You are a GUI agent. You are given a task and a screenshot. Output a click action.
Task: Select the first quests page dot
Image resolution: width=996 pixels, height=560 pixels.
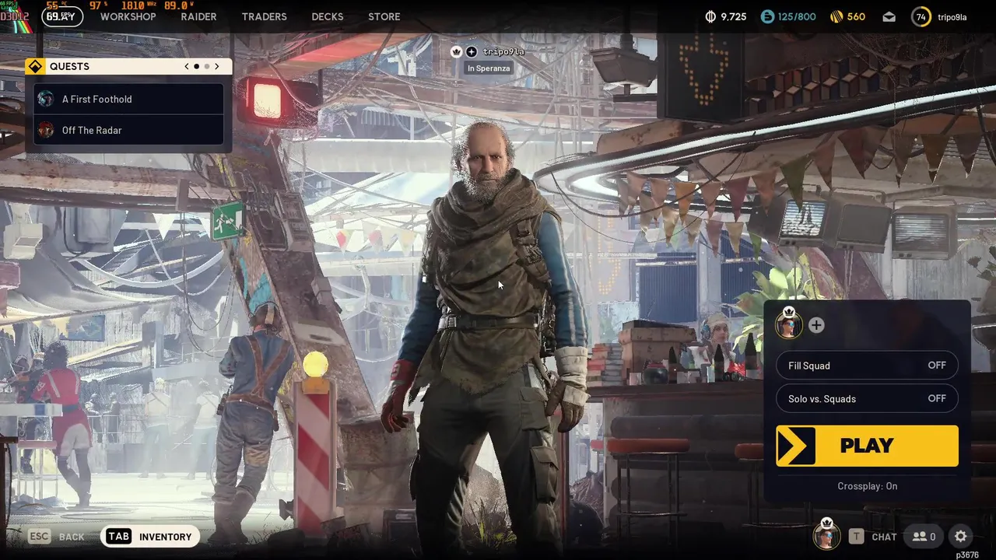[x=197, y=66]
